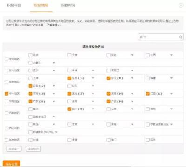
Task: Check the 西北地区 region checkbox
Action: coord(7,128)
